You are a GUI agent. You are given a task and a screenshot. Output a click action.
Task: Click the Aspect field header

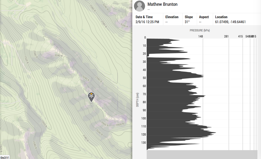(204, 17)
